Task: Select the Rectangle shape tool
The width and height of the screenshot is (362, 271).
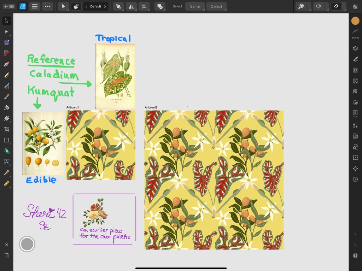Action: [6, 140]
